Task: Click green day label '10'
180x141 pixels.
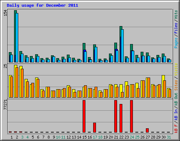Action: click(x=58, y=137)
